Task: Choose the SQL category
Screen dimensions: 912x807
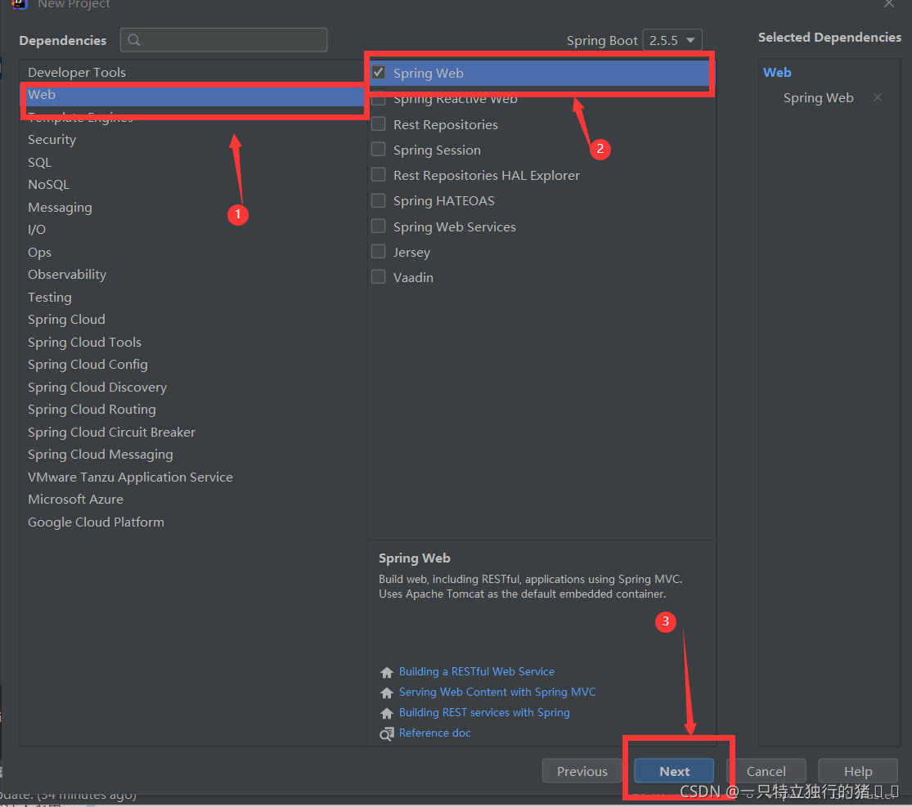Action: (192, 162)
